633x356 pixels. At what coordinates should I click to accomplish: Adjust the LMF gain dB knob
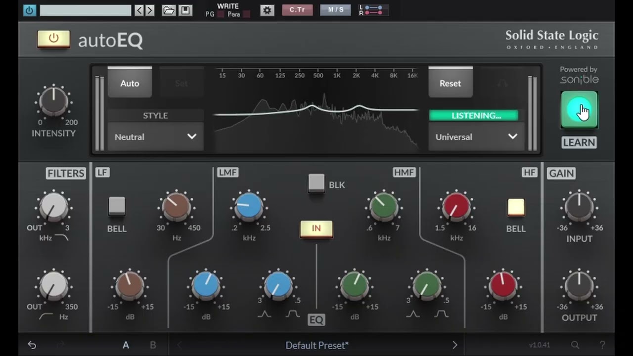click(x=206, y=285)
